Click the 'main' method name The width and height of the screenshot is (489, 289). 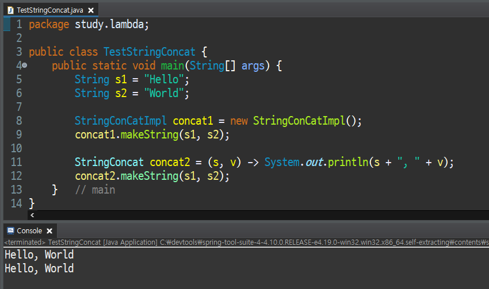tap(173, 65)
